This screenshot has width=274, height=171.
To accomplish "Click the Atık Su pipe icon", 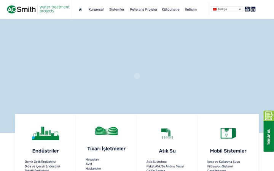I will 167,133.
